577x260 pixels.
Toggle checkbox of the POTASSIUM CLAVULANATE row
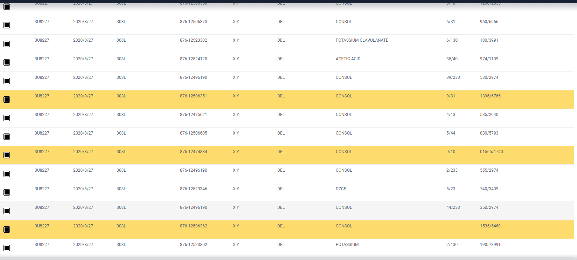(7, 44)
